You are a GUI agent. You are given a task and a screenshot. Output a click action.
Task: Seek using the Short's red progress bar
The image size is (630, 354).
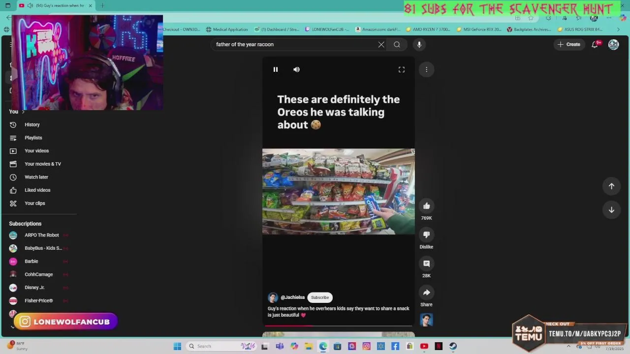tap(339, 325)
